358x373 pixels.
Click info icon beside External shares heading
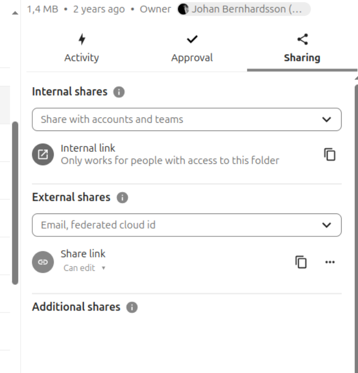click(122, 197)
